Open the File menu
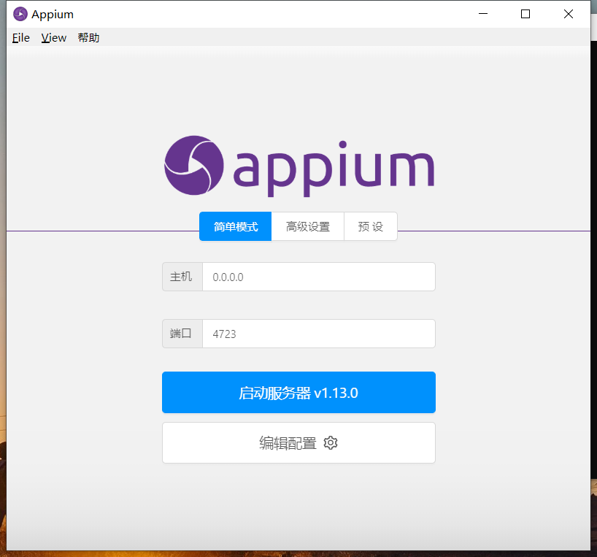The image size is (597, 557). 20,37
